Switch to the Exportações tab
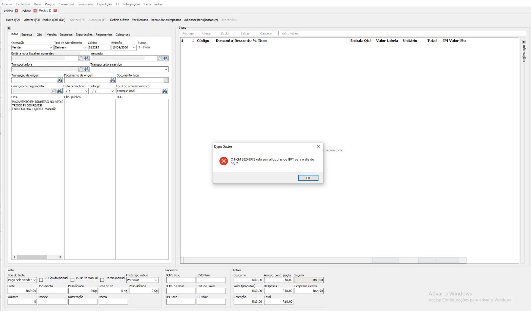531x311 pixels. [x=84, y=34]
